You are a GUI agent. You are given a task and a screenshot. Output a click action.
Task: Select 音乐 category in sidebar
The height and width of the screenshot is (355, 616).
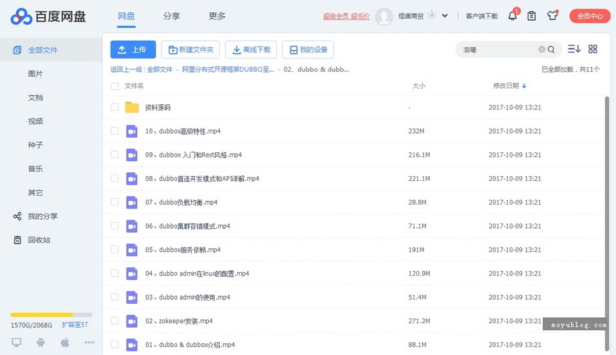point(36,169)
